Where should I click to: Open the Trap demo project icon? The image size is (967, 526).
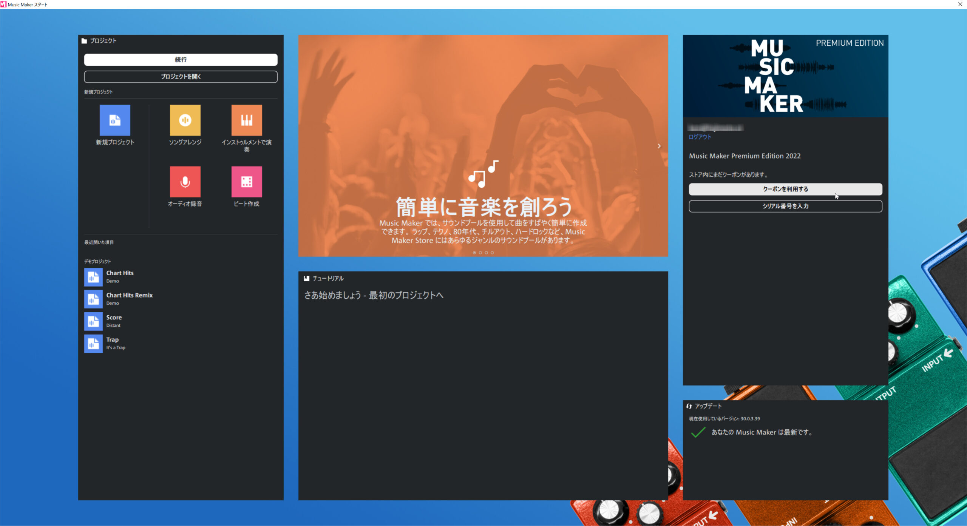click(x=93, y=344)
